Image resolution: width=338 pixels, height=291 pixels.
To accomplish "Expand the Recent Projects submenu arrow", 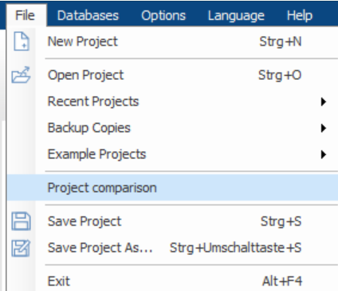I will point(323,102).
